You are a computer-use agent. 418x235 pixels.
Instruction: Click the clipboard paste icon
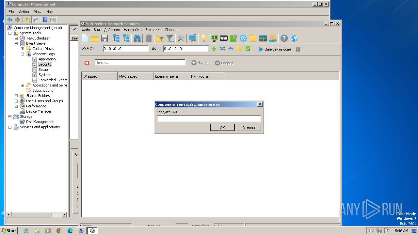(x=149, y=38)
